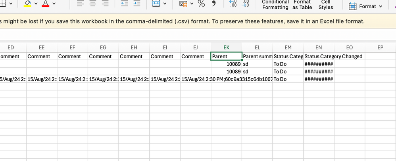This screenshot has height=161, width=396.
Task: Open Format as Table gallery
Action: pos(302,4)
